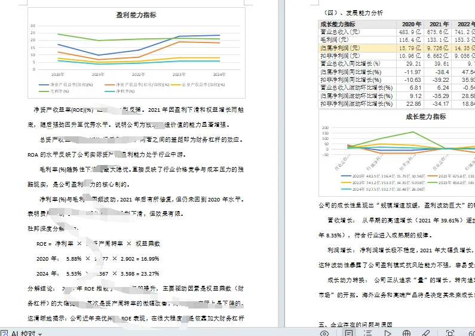Click cell value -11.97
This screenshot has width=475, height=336.
[410, 72]
